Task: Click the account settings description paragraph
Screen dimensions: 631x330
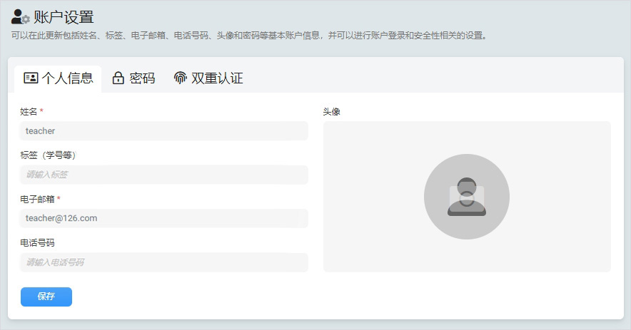Action: 250,35
